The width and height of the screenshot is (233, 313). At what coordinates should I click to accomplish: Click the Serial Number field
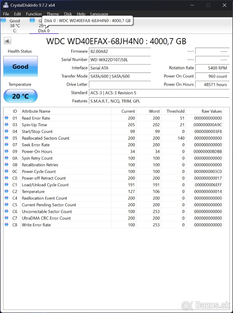coord(120,59)
